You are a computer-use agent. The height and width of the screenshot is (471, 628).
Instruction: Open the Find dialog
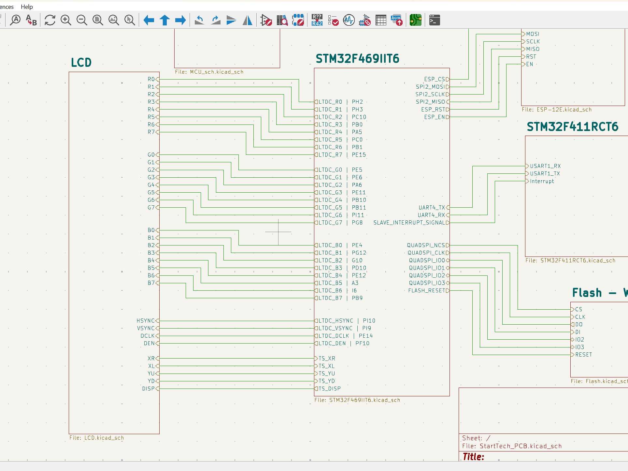coord(16,20)
